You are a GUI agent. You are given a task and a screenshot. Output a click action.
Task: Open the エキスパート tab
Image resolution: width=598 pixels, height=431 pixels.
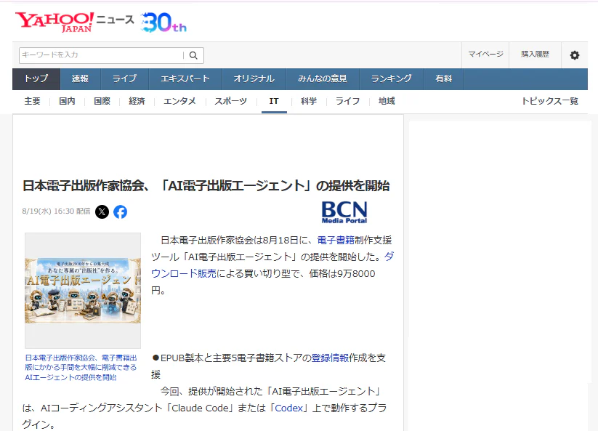click(185, 79)
